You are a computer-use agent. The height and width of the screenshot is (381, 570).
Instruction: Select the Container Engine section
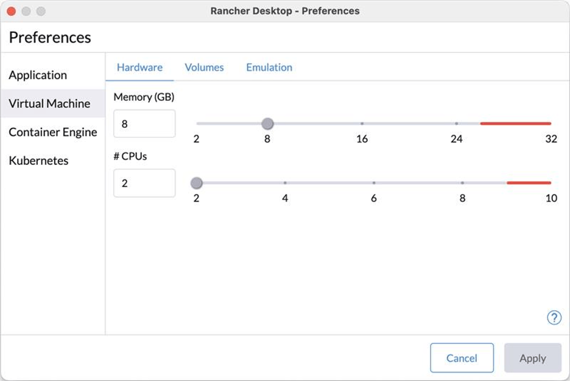click(53, 132)
